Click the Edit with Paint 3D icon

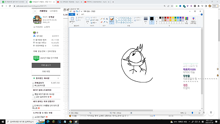[x=193, y=20]
